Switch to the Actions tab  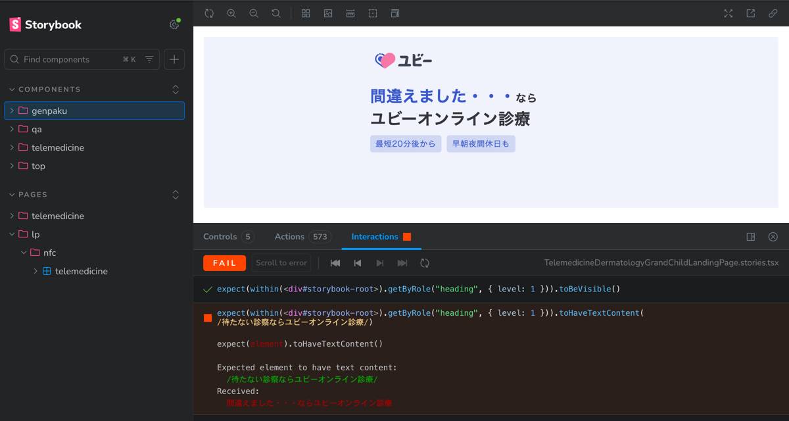click(303, 237)
